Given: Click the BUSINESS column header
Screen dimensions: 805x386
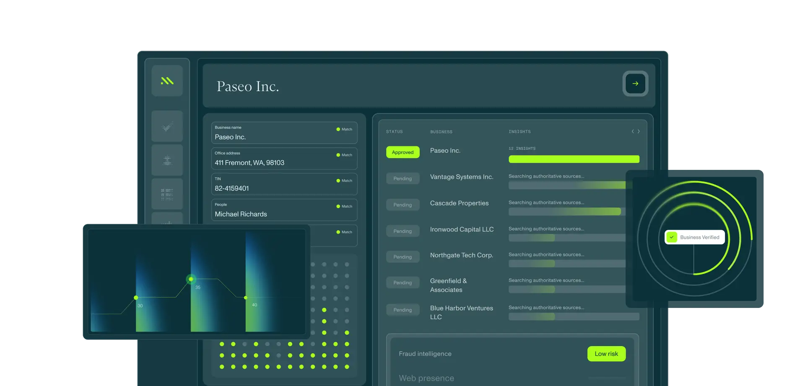Looking at the screenshot, I should pyautogui.click(x=441, y=132).
